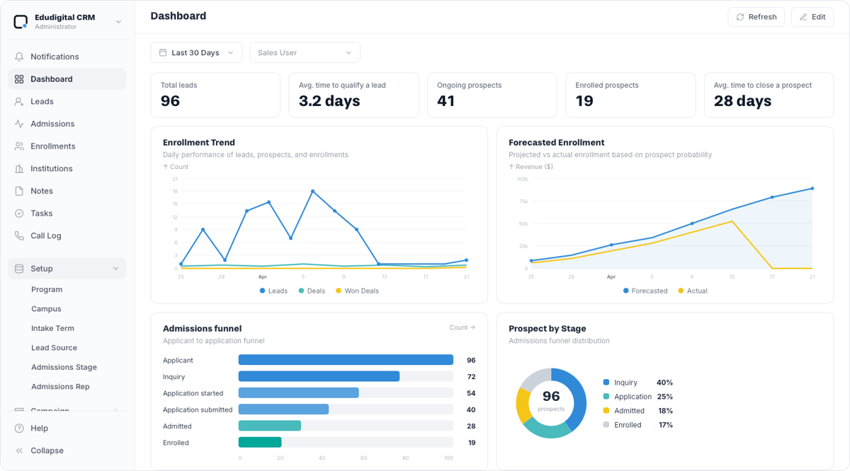Click the "Dashboard" page heading
Viewport: 850px width, 471px height.
click(178, 16)
